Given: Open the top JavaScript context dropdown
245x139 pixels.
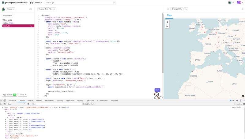Looking at the screenshot, I should coord(17,104).
